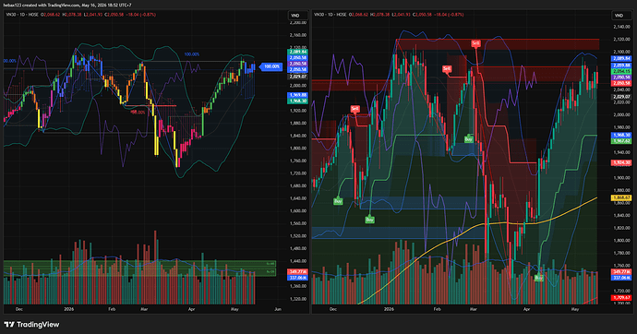Select the purple 2,050.58 price label on left chart

[x=298, y=64]
